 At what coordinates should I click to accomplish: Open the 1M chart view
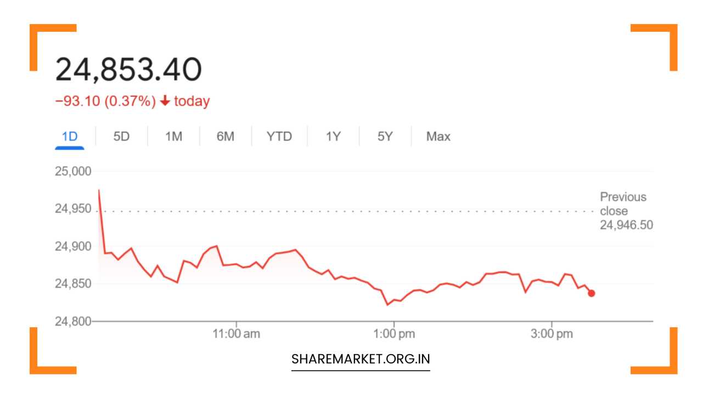[173, 136]
